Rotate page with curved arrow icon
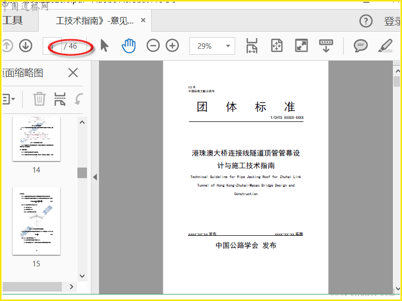The image size is (402, 301). pyautogui.click(x=79, y=99)
